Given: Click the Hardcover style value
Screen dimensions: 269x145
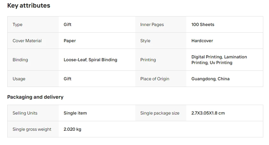Looking at the screenshot, I should click(202, 41).
